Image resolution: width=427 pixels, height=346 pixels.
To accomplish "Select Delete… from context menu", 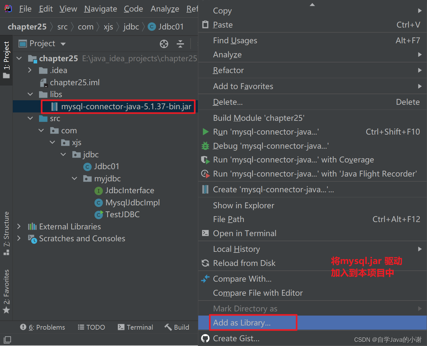I will point(312,102).
